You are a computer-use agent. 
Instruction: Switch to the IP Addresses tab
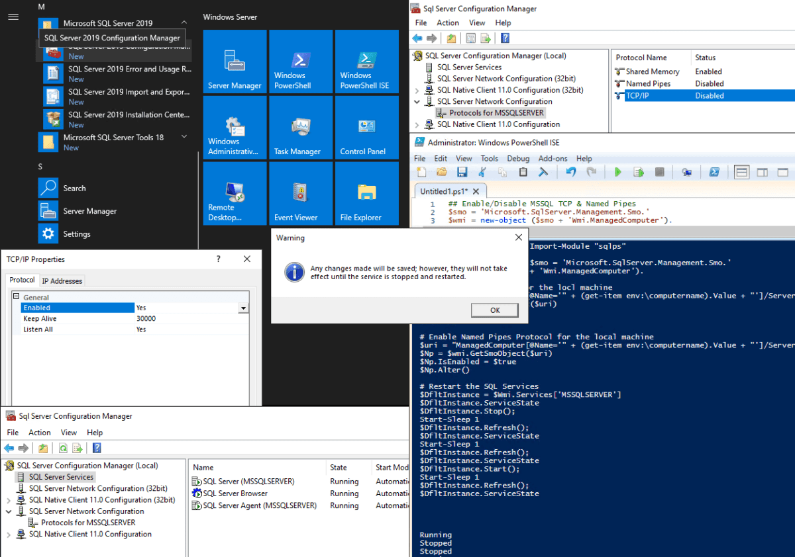tap(62, 280)
